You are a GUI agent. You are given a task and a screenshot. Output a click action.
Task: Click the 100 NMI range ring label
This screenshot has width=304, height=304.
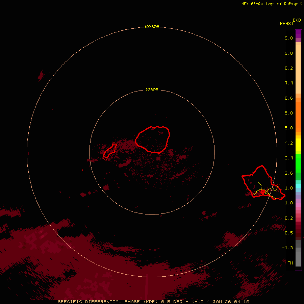(152, 27)
